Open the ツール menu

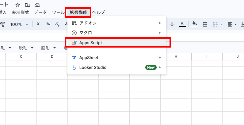pos(58,12)
